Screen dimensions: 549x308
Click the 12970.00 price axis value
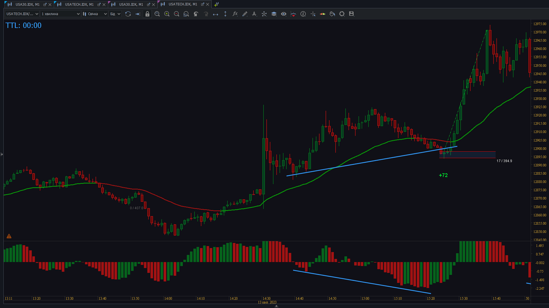[540, 32]
